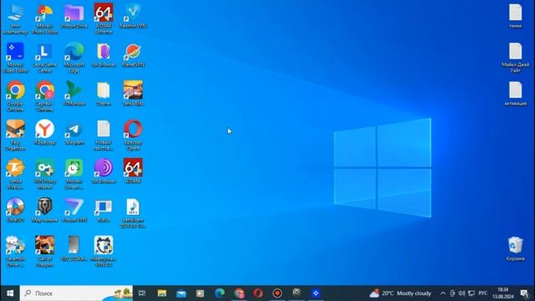Screen dimensions: 535x301
Task: Select the VPN Proxy Master shortcut
Action: point(44,174)
